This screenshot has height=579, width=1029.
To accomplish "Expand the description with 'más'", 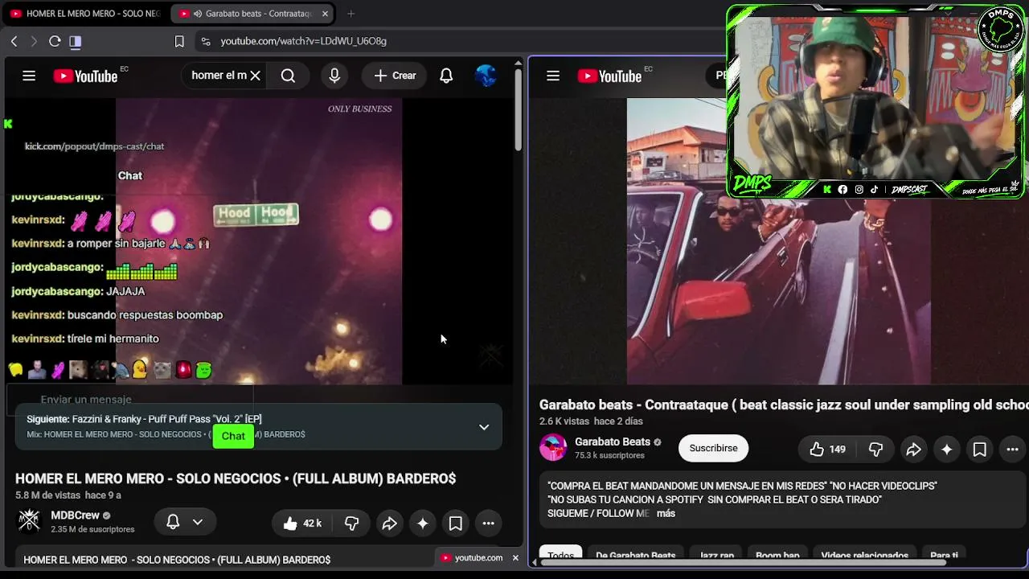I will click(666, 513).
